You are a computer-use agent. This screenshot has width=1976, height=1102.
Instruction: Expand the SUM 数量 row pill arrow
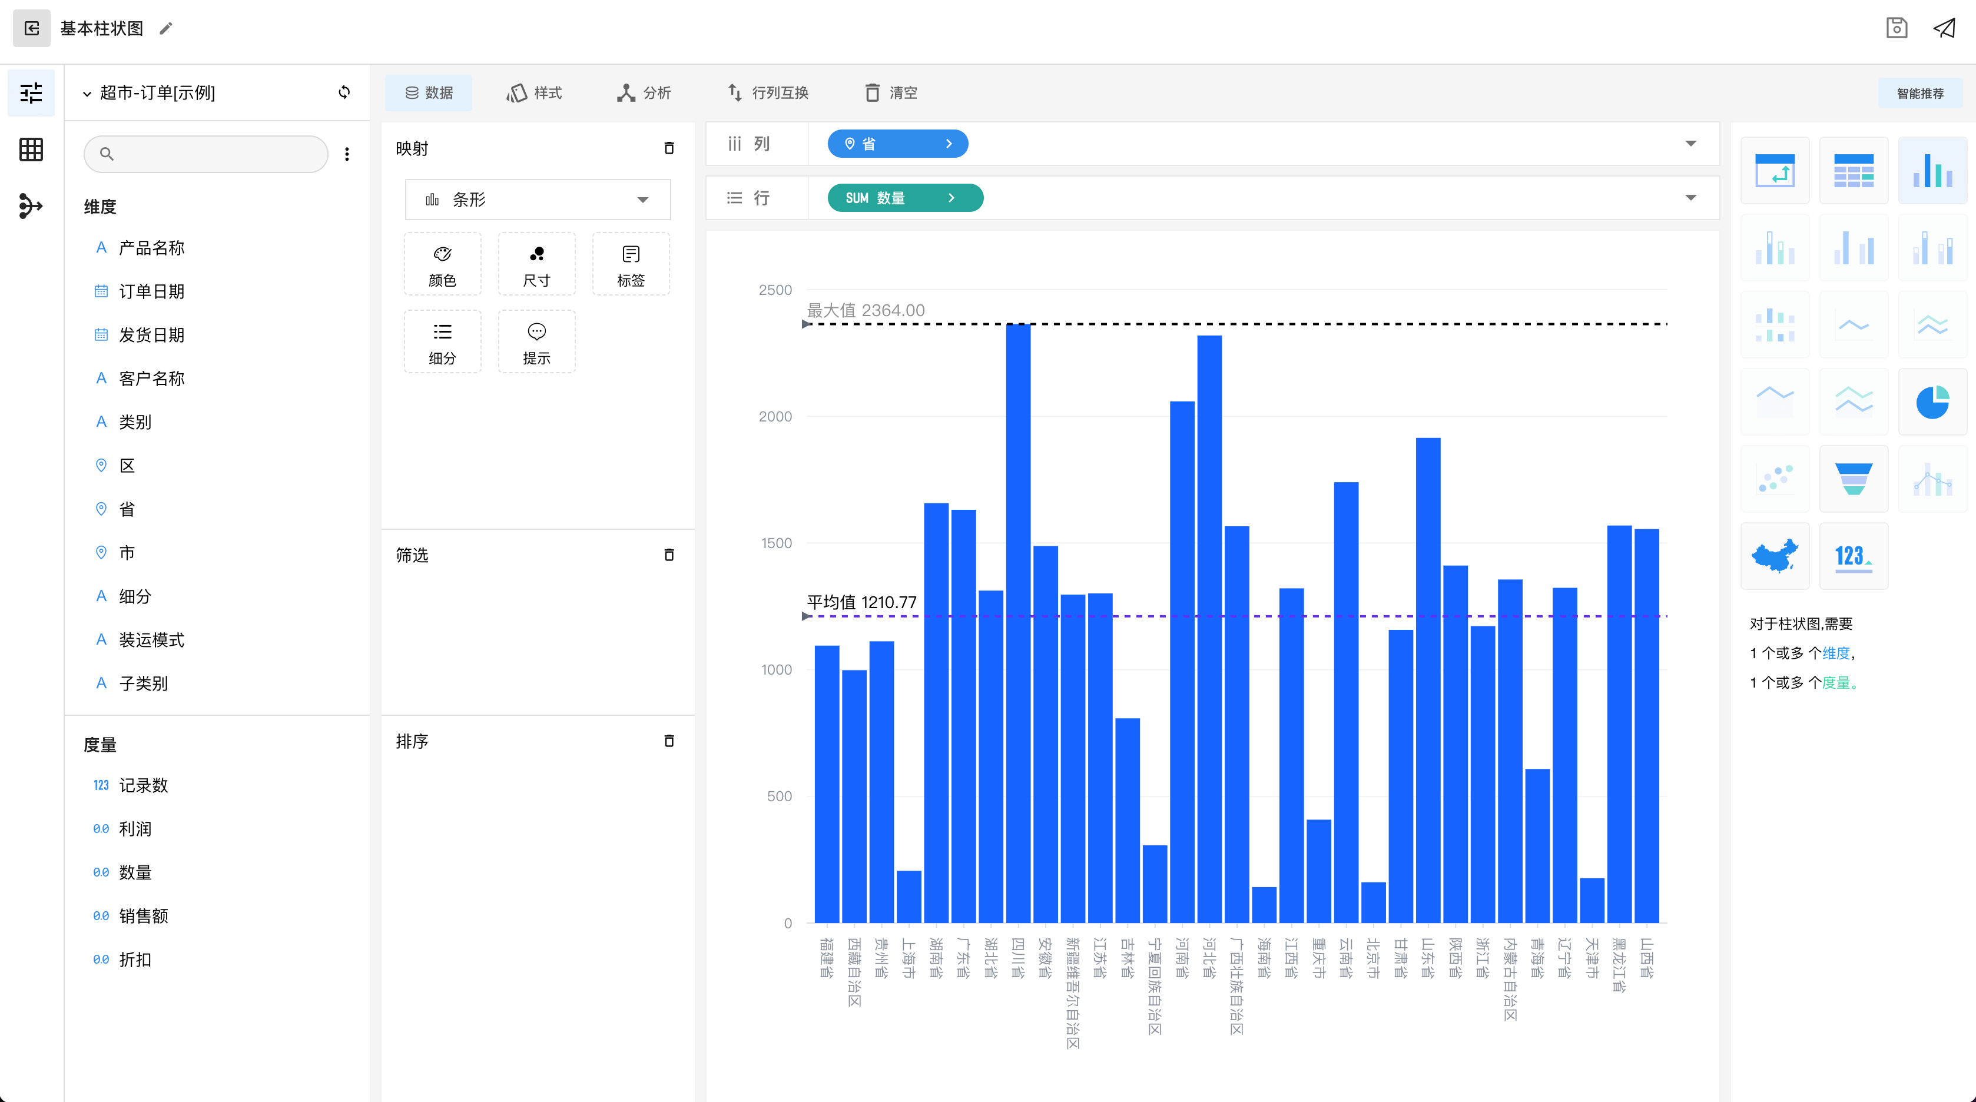pyautogui.click(x=951, y=198)
